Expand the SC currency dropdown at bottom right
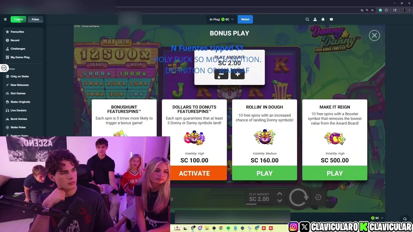Image resolution: width=413 pixels, height=232 pixels. (x=378, y=218)
